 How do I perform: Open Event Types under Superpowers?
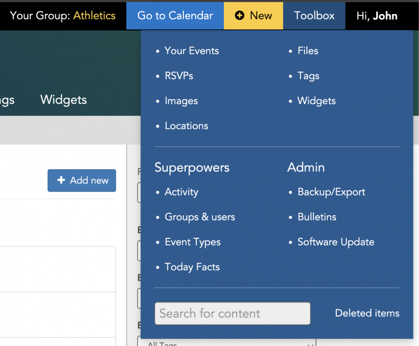[192, 242]
